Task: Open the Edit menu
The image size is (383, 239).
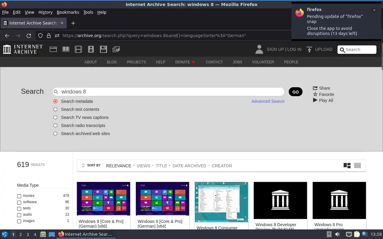Action: [x=17, y=12]
